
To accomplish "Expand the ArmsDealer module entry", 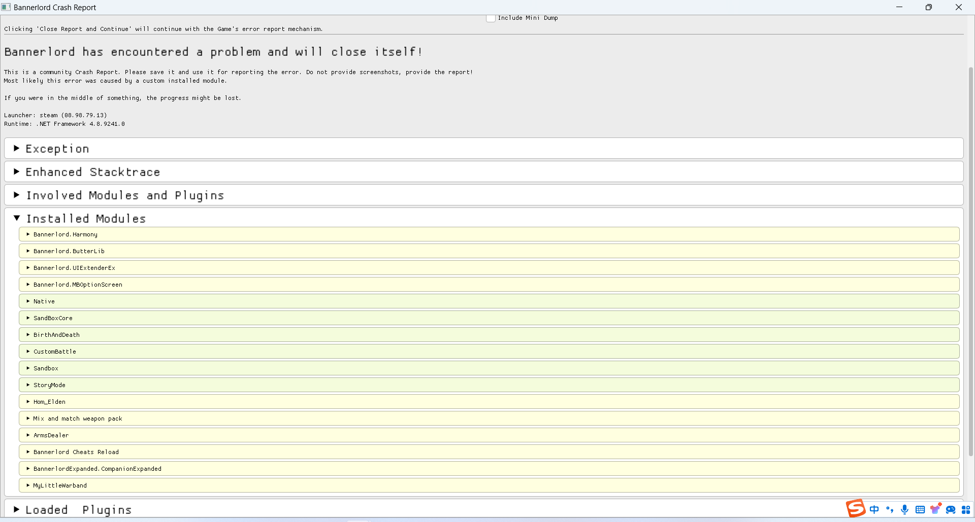I will click(489, 435).
